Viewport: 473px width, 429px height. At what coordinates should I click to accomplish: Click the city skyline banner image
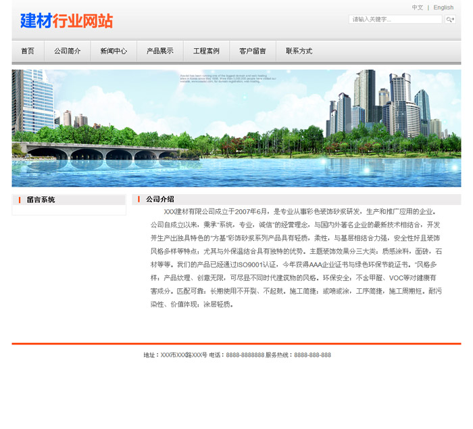pyautogui.click(x=236, y=128)
